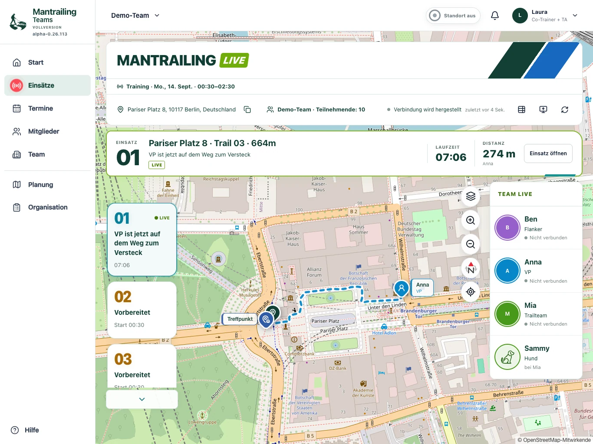Click the LIVE badge under Trail 03
The width and height of the screenshot is (593, 444).
click(x=157, y=165)
